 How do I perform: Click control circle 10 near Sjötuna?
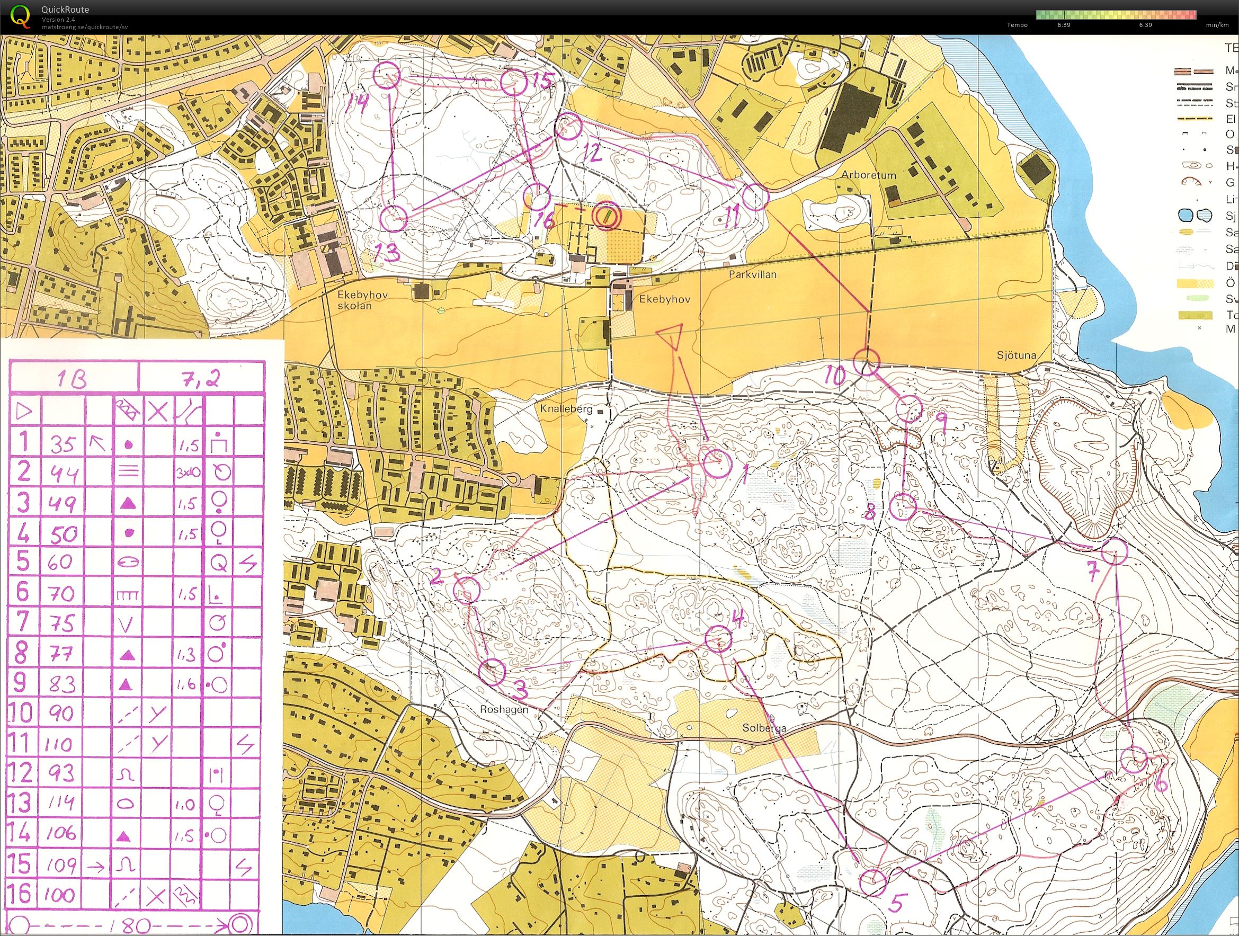[x=867, y=362]
